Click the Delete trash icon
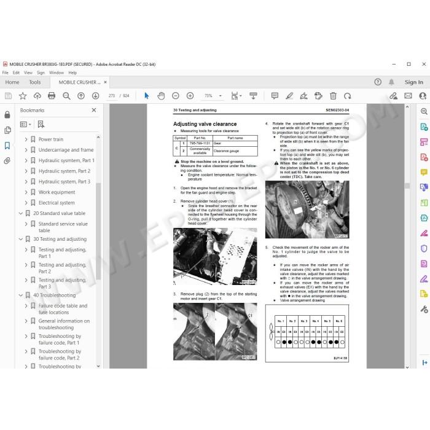Screen dimensions: 430x430 (333, 96)
